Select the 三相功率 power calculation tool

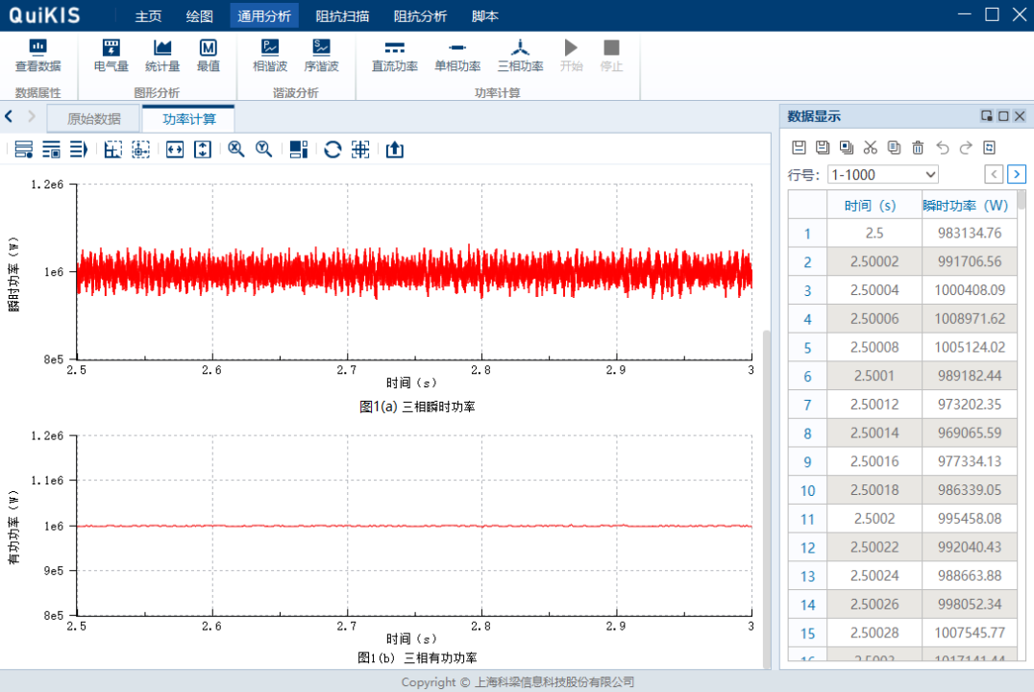tap(519, 53)
